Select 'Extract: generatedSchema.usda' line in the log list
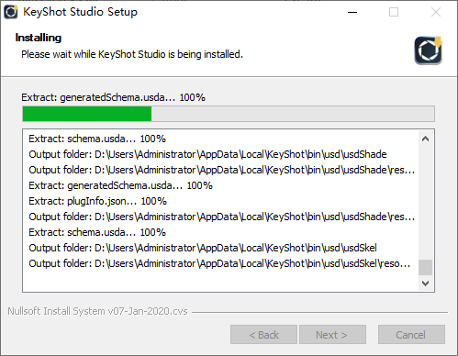Image resolution: width=458 pixels, height=356 pixels. pos(120,185)
